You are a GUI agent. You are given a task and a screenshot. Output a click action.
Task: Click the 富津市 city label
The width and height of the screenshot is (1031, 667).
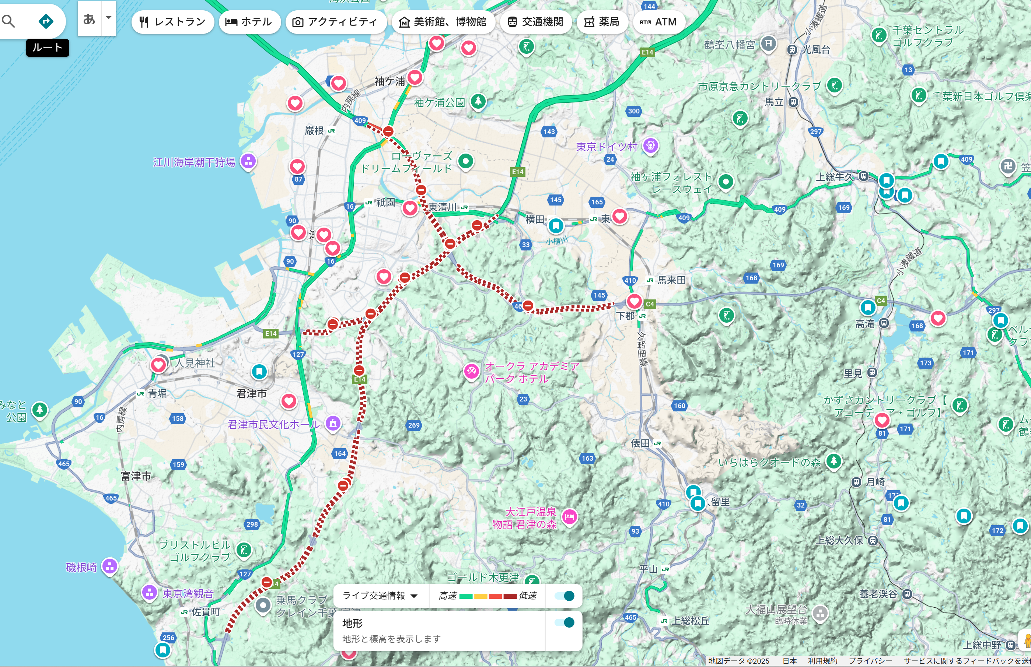pyautogui.click(x=136, y=476)
